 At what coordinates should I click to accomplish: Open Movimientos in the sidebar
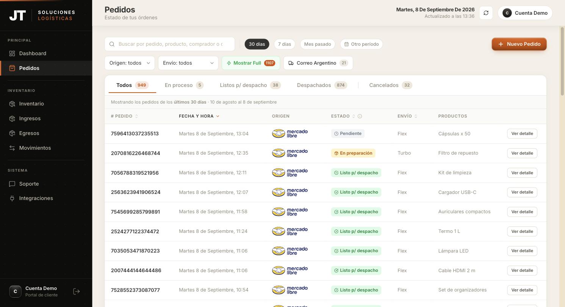[46, 148]
